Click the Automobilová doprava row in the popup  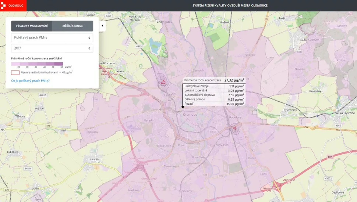pos(214,95)
